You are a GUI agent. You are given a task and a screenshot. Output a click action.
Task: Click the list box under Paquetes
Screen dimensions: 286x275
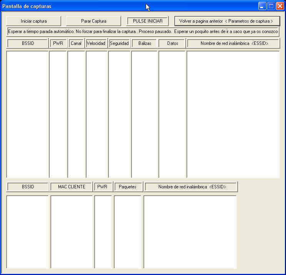[x=128, y=232]
